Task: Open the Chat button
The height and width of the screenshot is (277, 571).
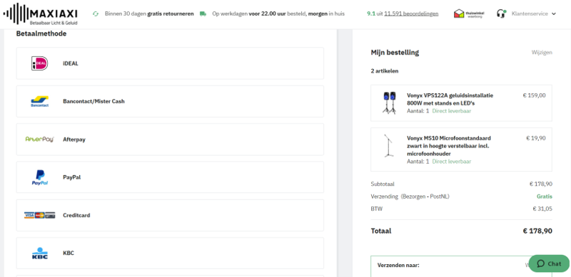Action: [x=549, y=263]
